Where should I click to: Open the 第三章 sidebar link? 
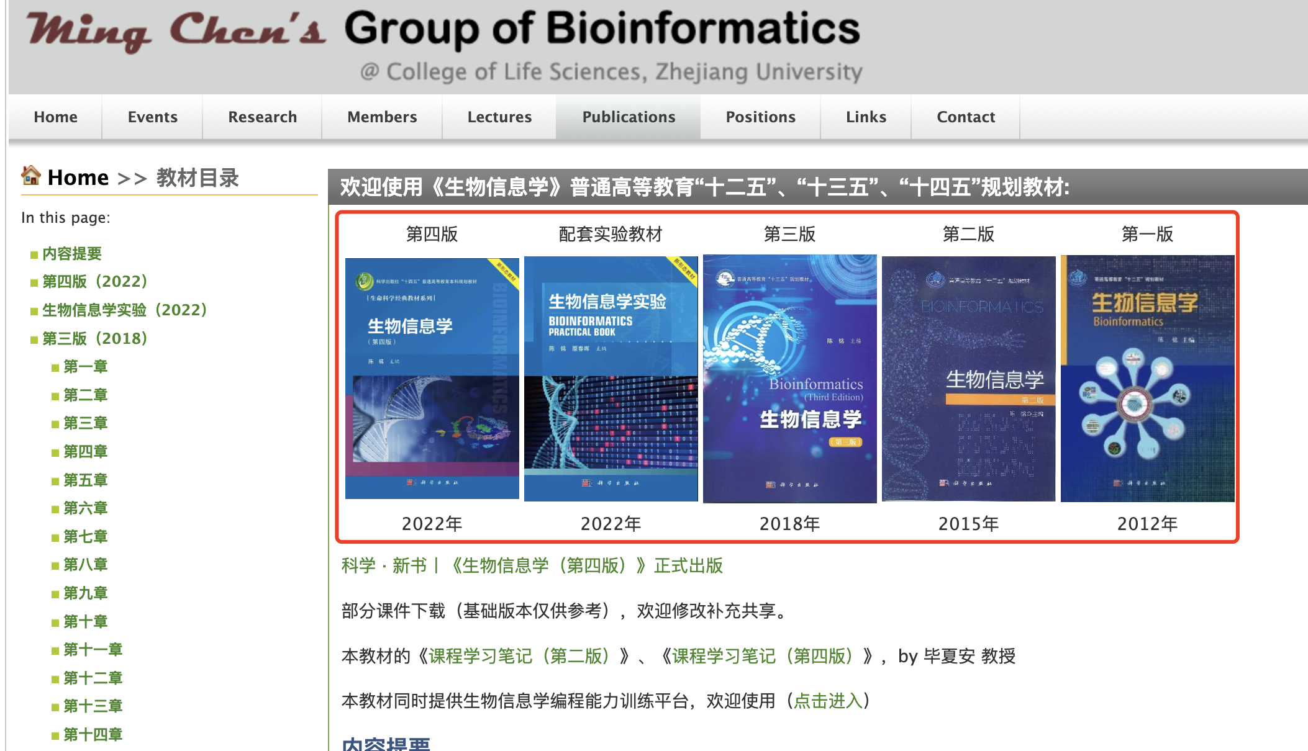click(x=86, y=423)
